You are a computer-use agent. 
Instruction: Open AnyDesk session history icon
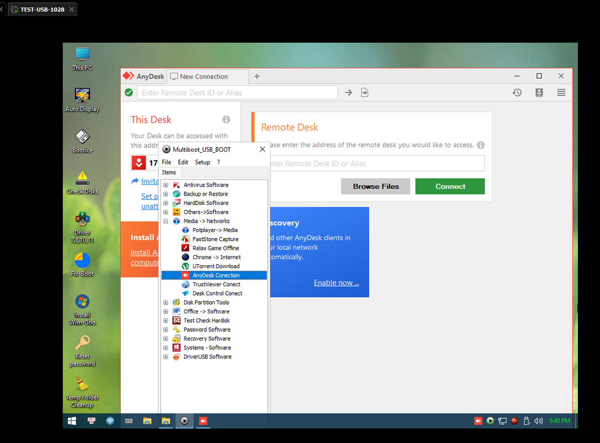517,92
